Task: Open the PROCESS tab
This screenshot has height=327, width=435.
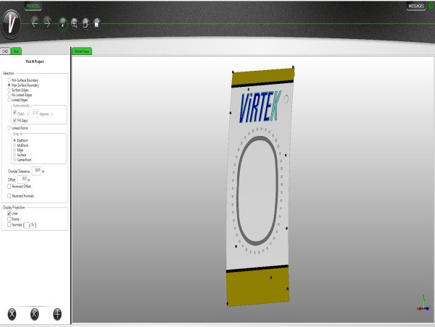Action: [33, 6]
